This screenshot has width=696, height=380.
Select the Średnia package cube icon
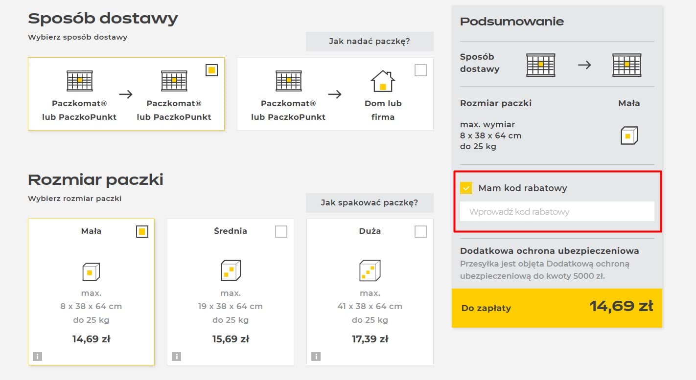click(230, 270)
